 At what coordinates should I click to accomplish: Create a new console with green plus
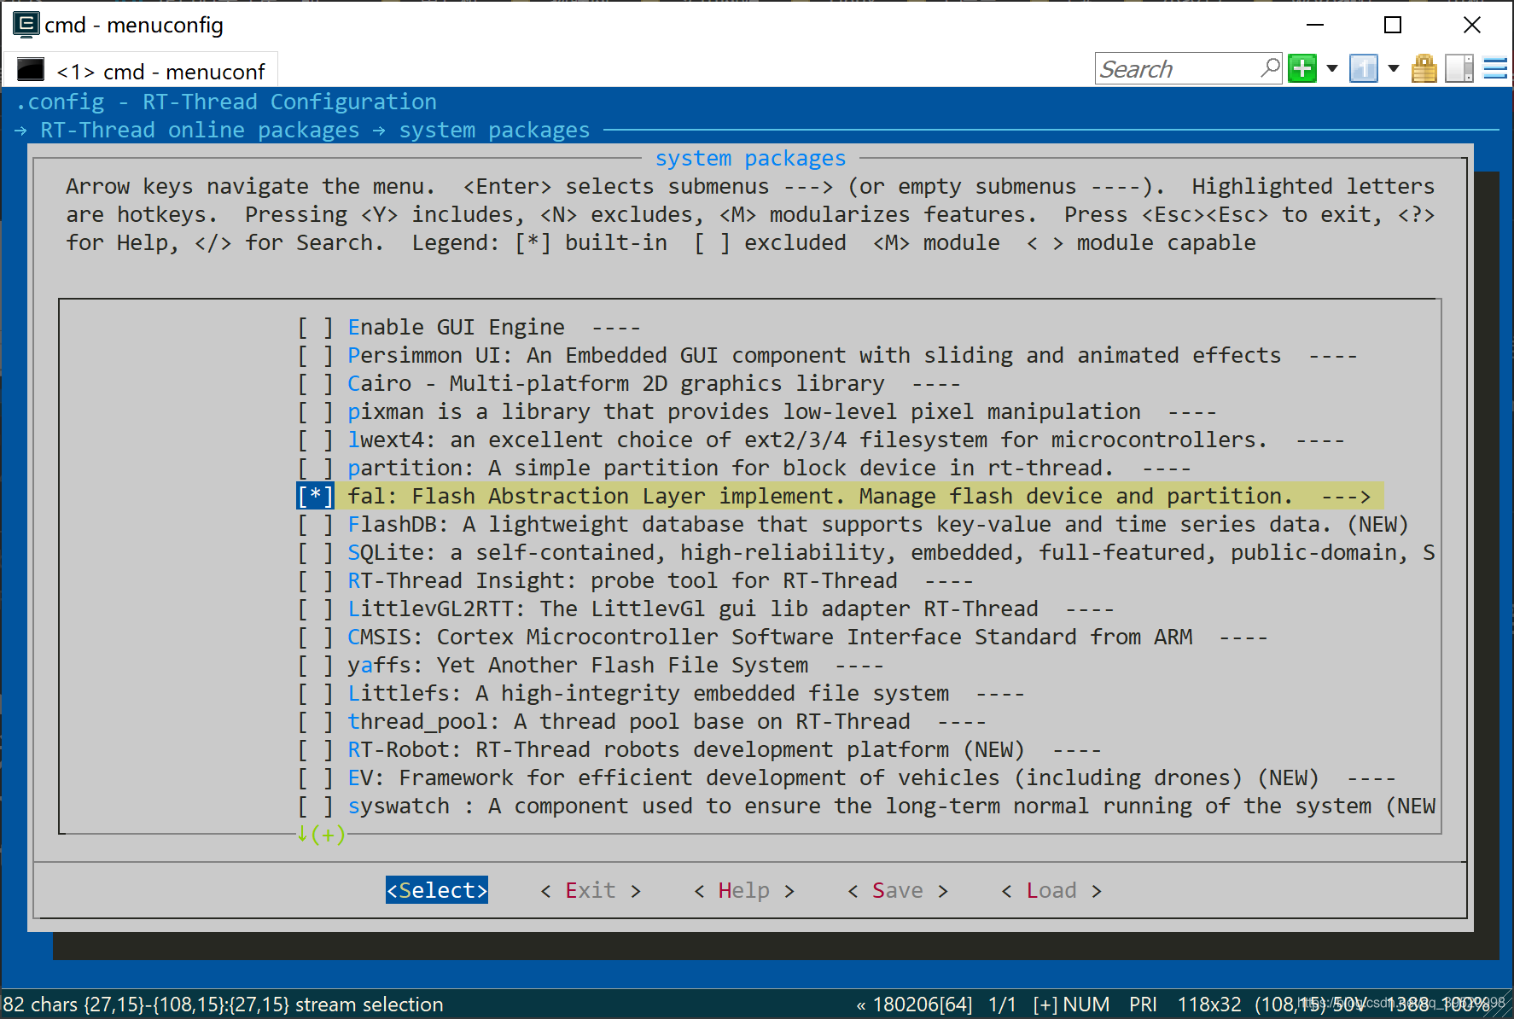click(x=1302, y=68)
